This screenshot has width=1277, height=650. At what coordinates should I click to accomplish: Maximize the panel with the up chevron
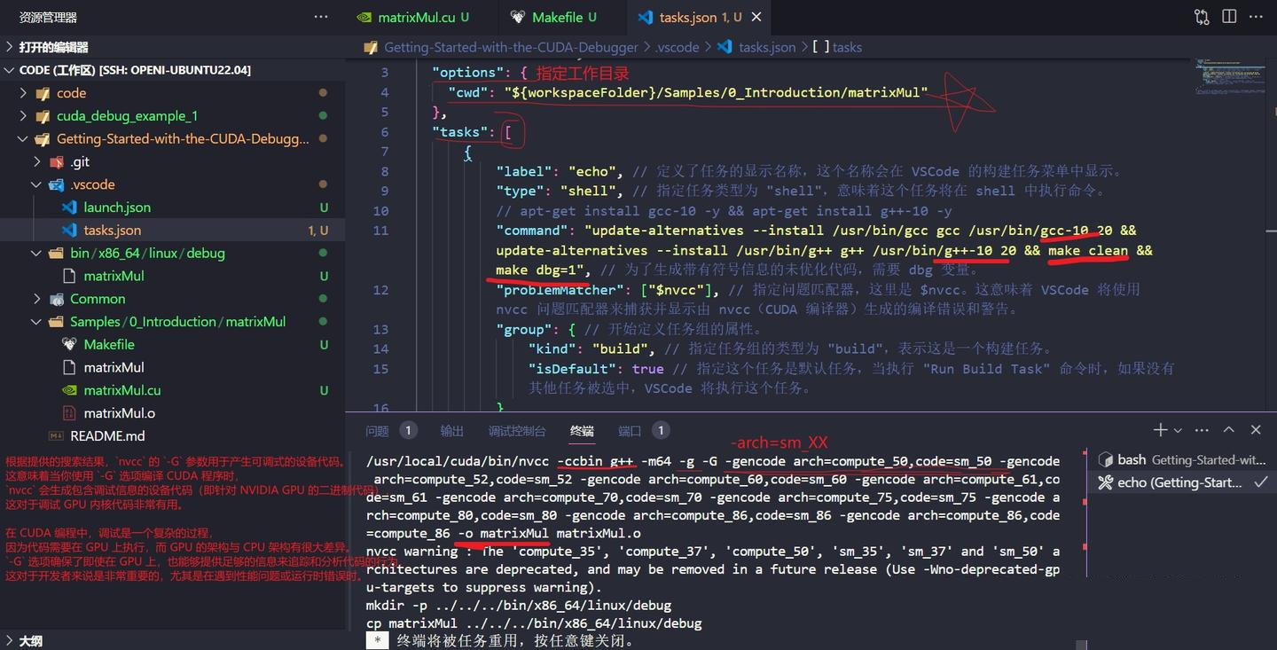coord(1229,430)
